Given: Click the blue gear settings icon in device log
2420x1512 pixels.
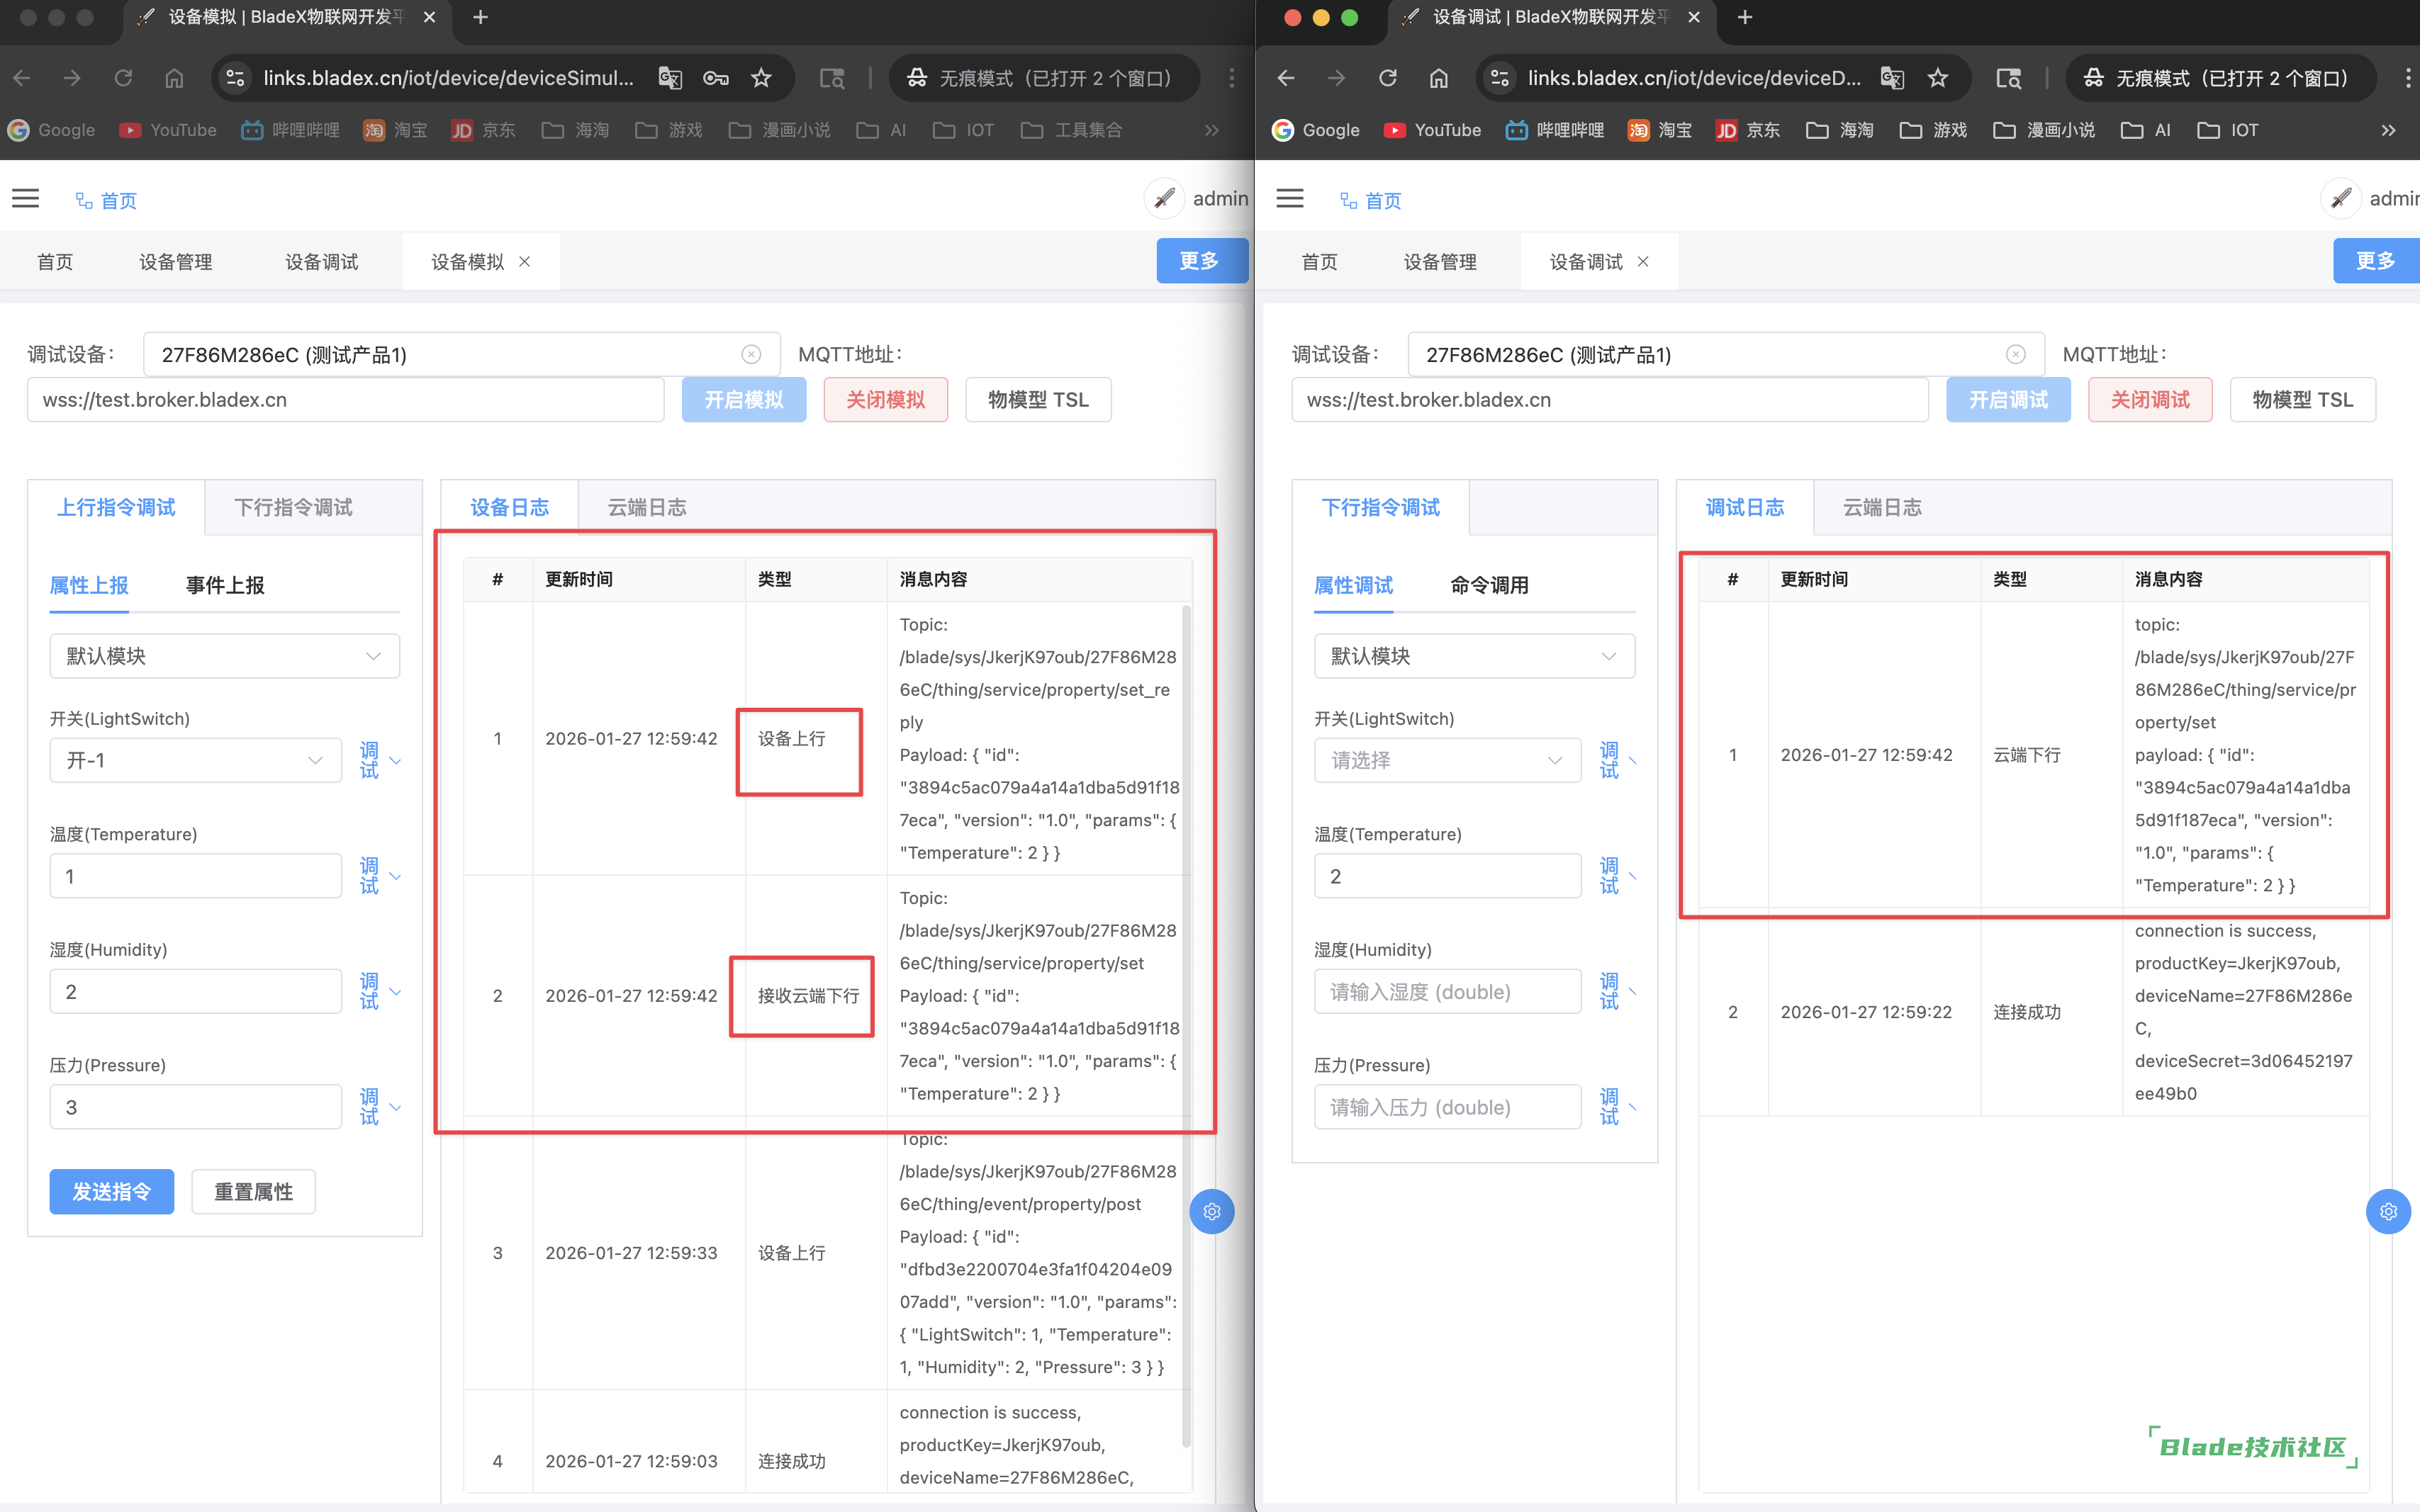Looking at the screenshot, I should coord(1211,1211).
